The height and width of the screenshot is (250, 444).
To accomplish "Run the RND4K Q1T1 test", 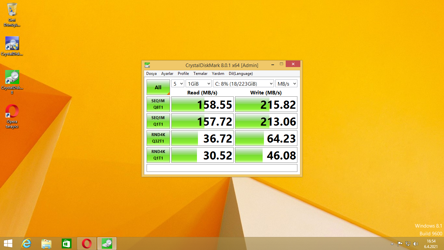I will point(158,155).
